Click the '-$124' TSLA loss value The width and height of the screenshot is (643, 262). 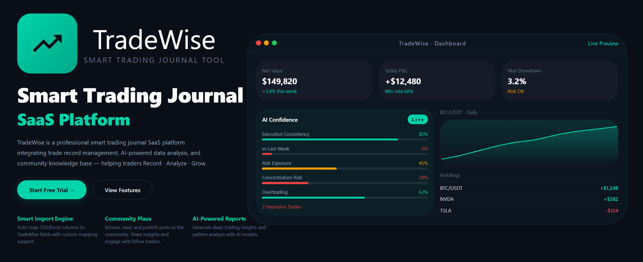point(612,211)
